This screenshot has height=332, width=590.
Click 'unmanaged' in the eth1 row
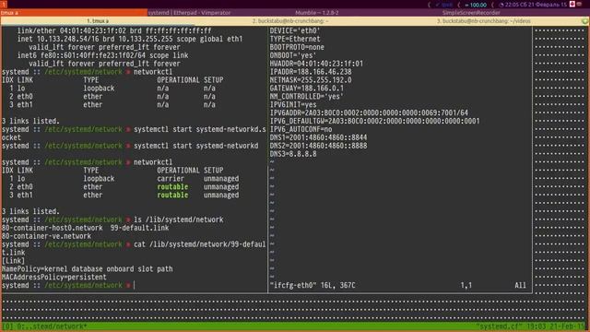[x=221, y=195]
